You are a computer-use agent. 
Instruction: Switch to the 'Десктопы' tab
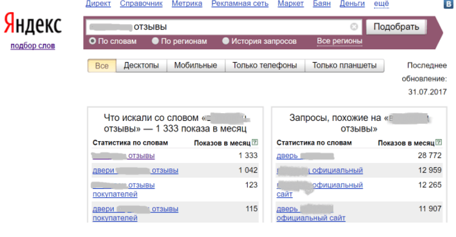[142, 66]
